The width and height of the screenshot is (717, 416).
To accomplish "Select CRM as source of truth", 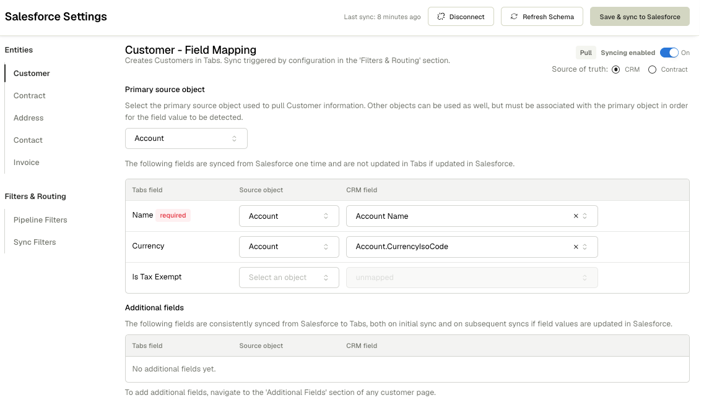I will click(616, 69).
